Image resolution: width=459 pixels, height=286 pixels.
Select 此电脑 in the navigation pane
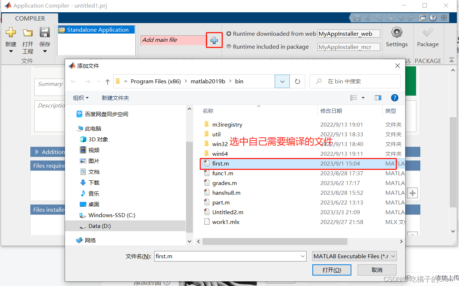89,128
